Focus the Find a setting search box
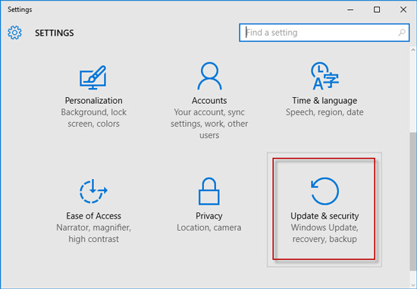 click(325, 33)
